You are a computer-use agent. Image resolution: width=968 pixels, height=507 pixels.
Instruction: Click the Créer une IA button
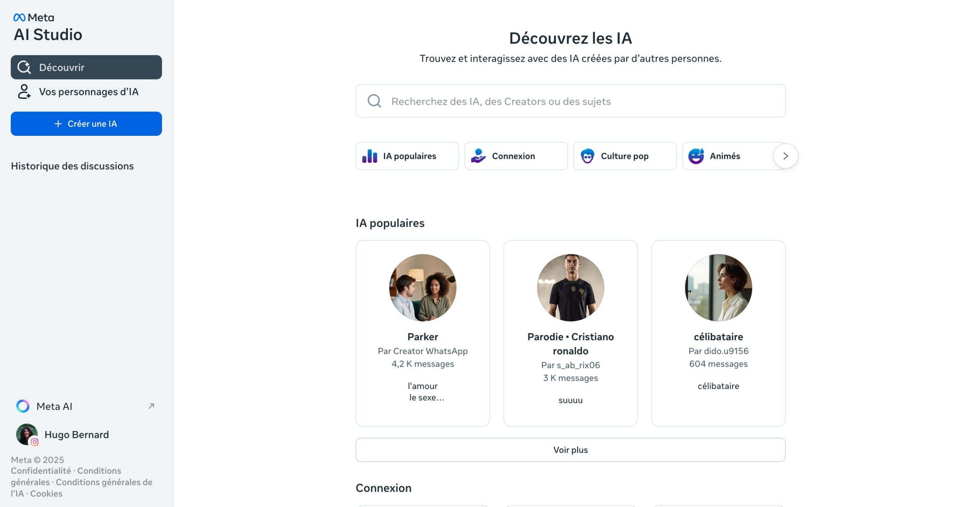[x=86, y=124]
